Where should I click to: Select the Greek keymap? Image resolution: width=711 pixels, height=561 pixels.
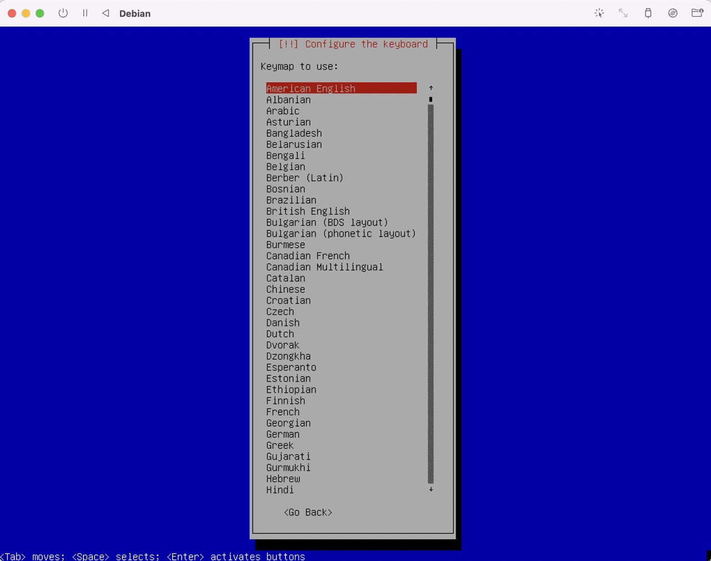[280, 445]
